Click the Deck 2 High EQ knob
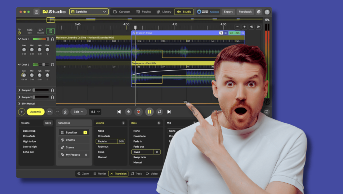343x194 pixels. click(x=40, y=75)
